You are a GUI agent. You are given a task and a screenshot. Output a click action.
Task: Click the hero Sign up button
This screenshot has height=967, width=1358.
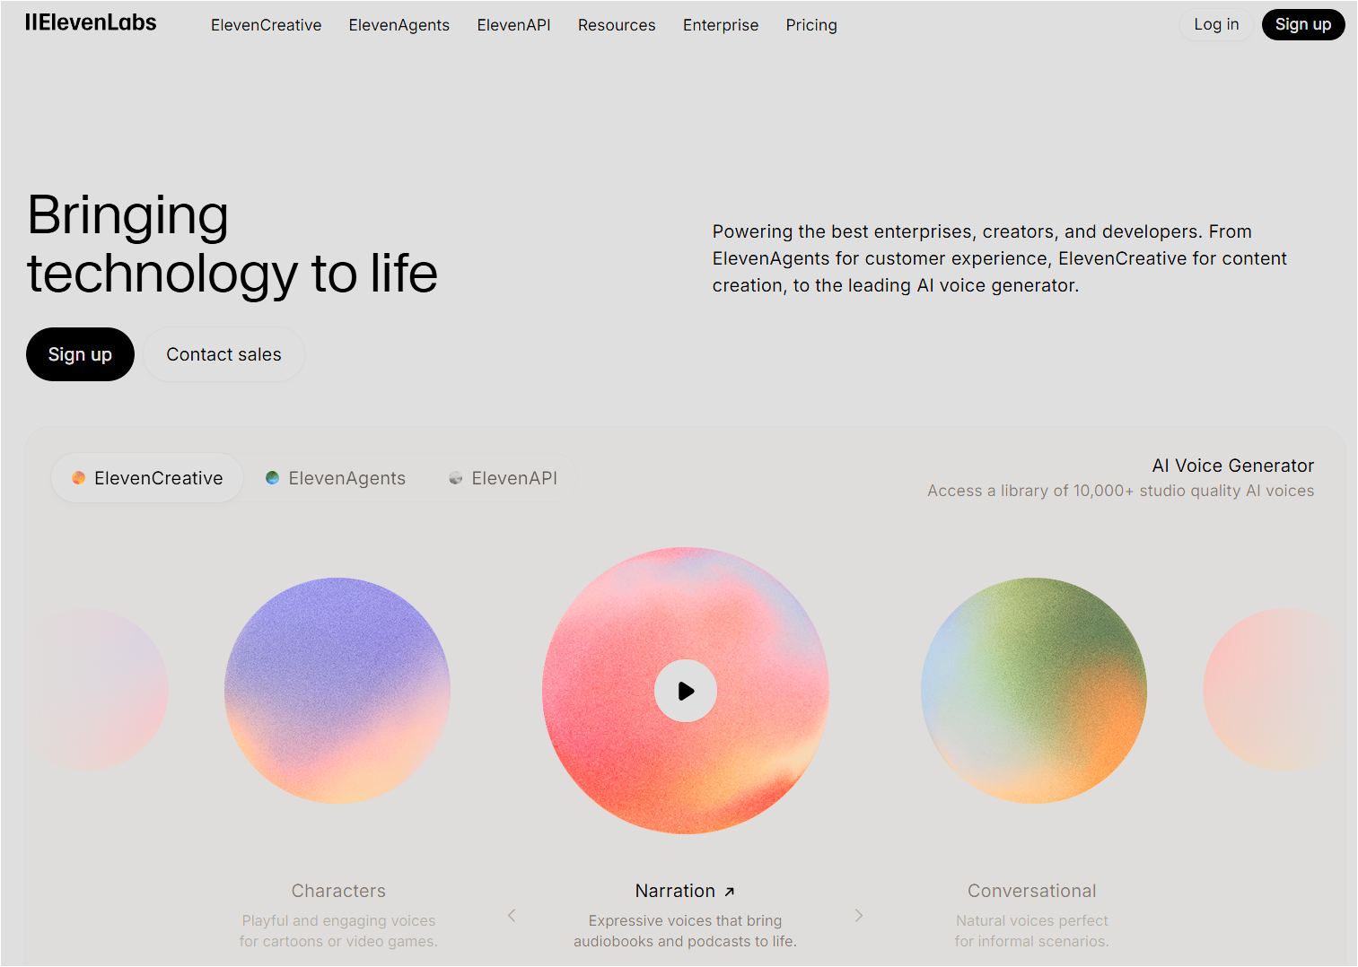[80, 354]
